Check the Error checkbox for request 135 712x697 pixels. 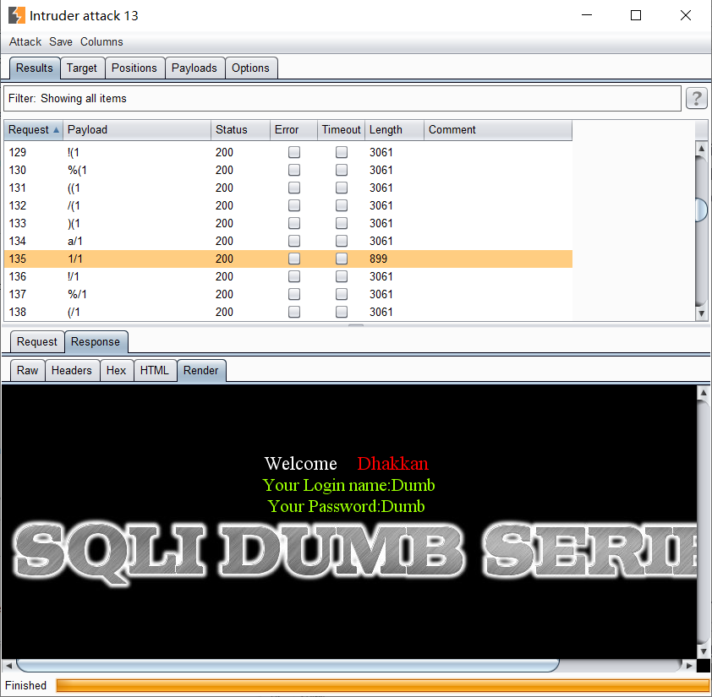(293, 259)
